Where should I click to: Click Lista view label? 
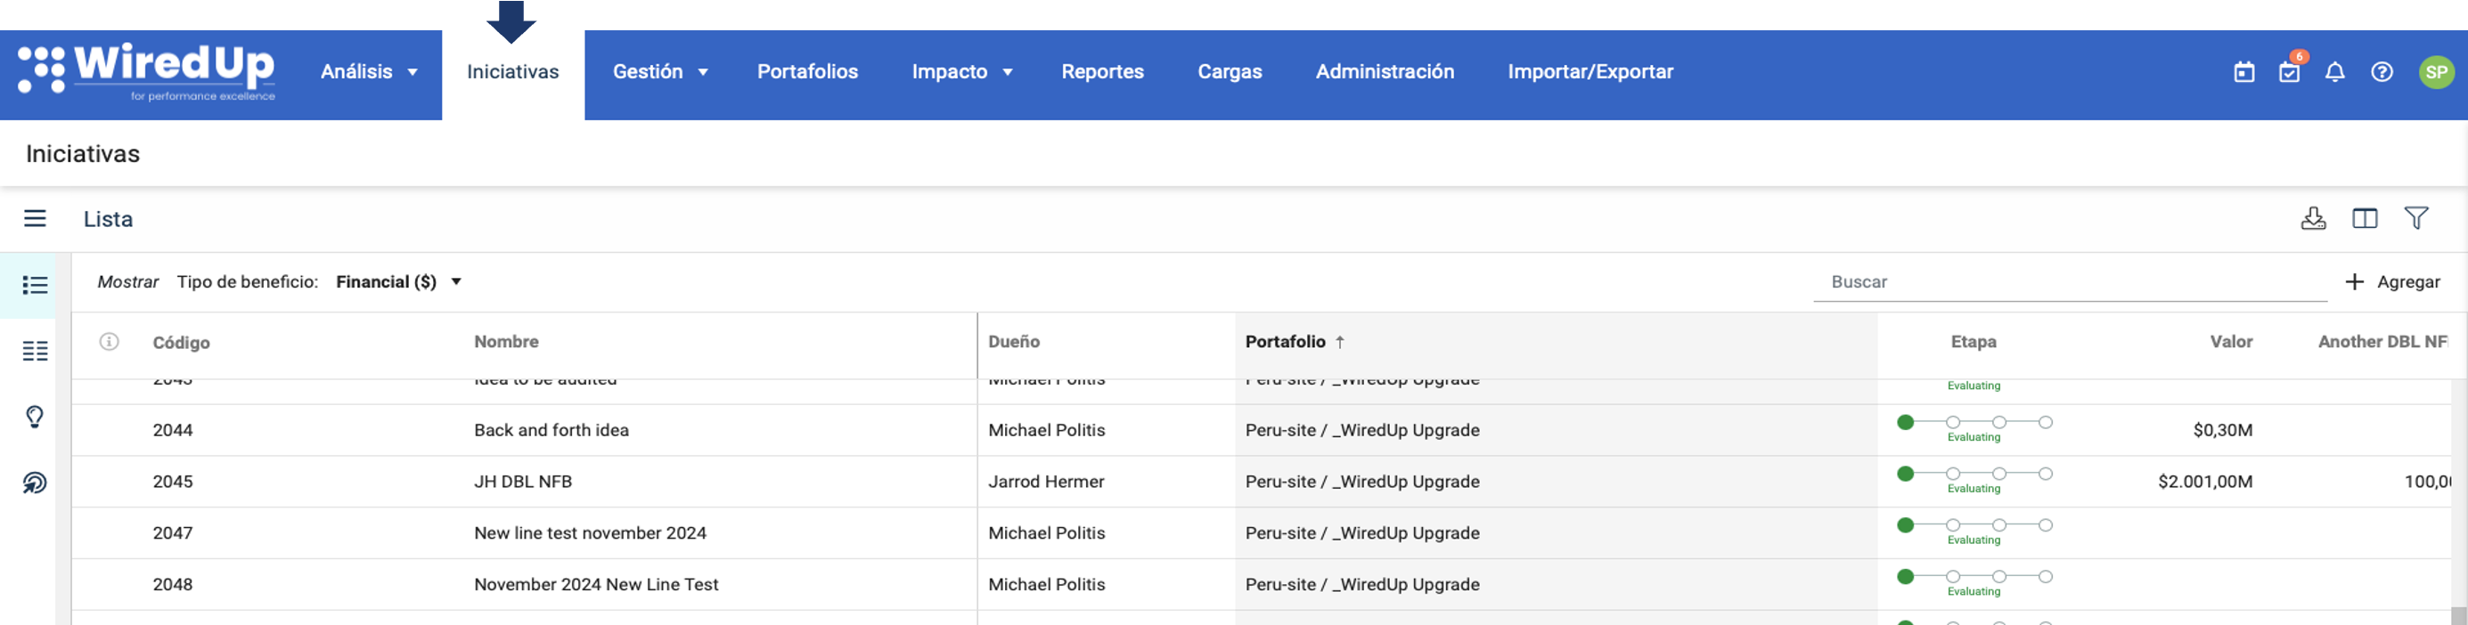click(109, 219)
